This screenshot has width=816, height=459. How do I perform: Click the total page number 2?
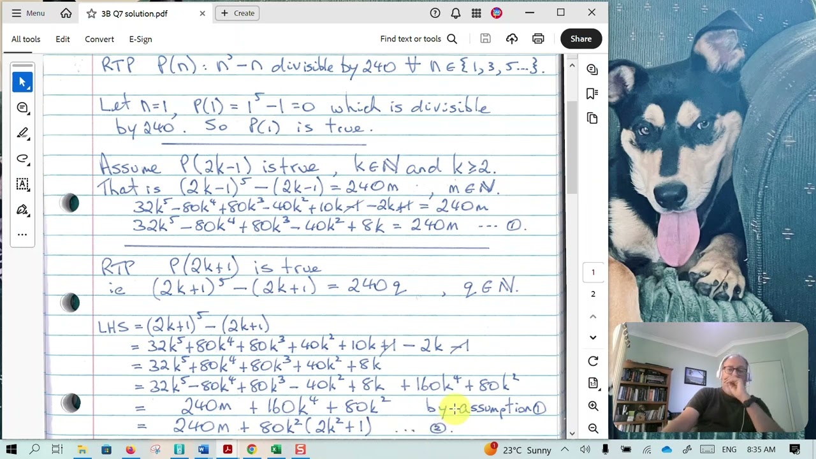coord(593,294)
